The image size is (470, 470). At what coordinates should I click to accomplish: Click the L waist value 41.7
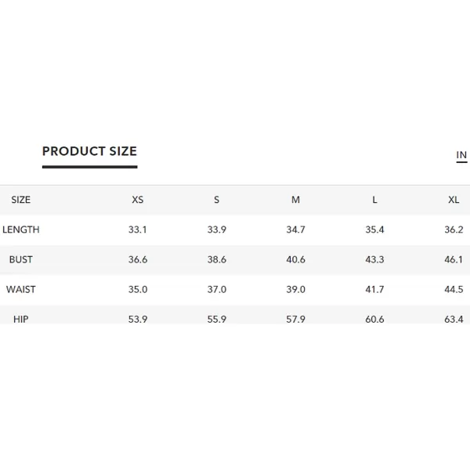[x=374, y=290]
